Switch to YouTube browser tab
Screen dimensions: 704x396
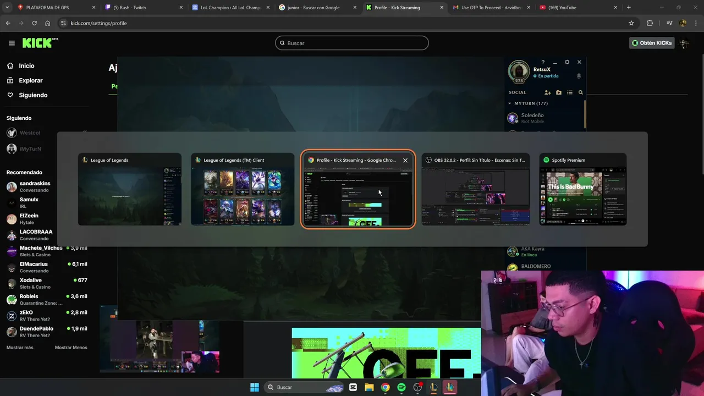[579, 8]
